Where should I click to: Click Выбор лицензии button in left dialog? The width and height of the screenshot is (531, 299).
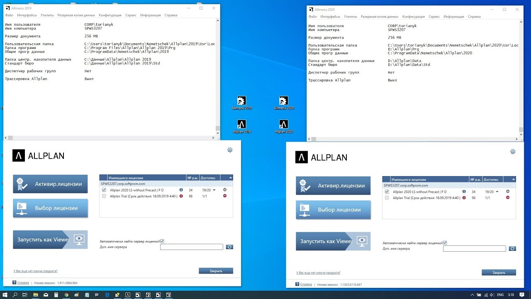pos(50,208)
